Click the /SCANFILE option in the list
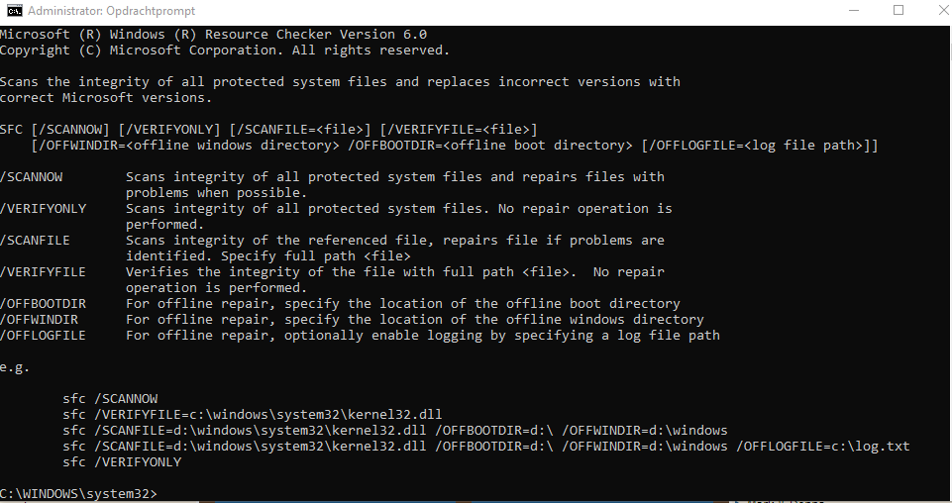 coord(36,241)
